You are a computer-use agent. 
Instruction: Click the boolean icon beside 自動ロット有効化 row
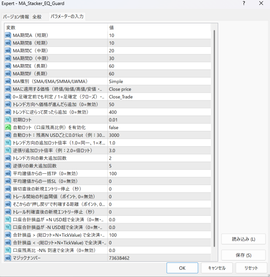8,127
